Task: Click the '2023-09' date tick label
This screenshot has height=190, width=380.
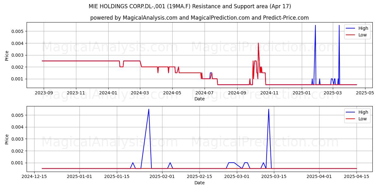Action: (x=43, y=93)
